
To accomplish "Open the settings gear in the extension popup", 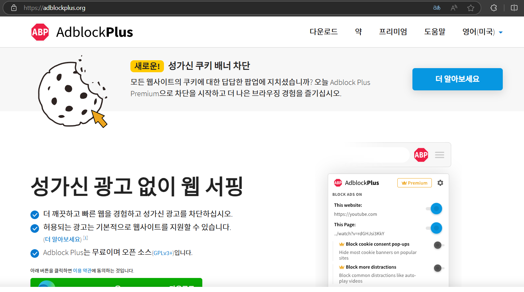I will (x=440, y=183).
